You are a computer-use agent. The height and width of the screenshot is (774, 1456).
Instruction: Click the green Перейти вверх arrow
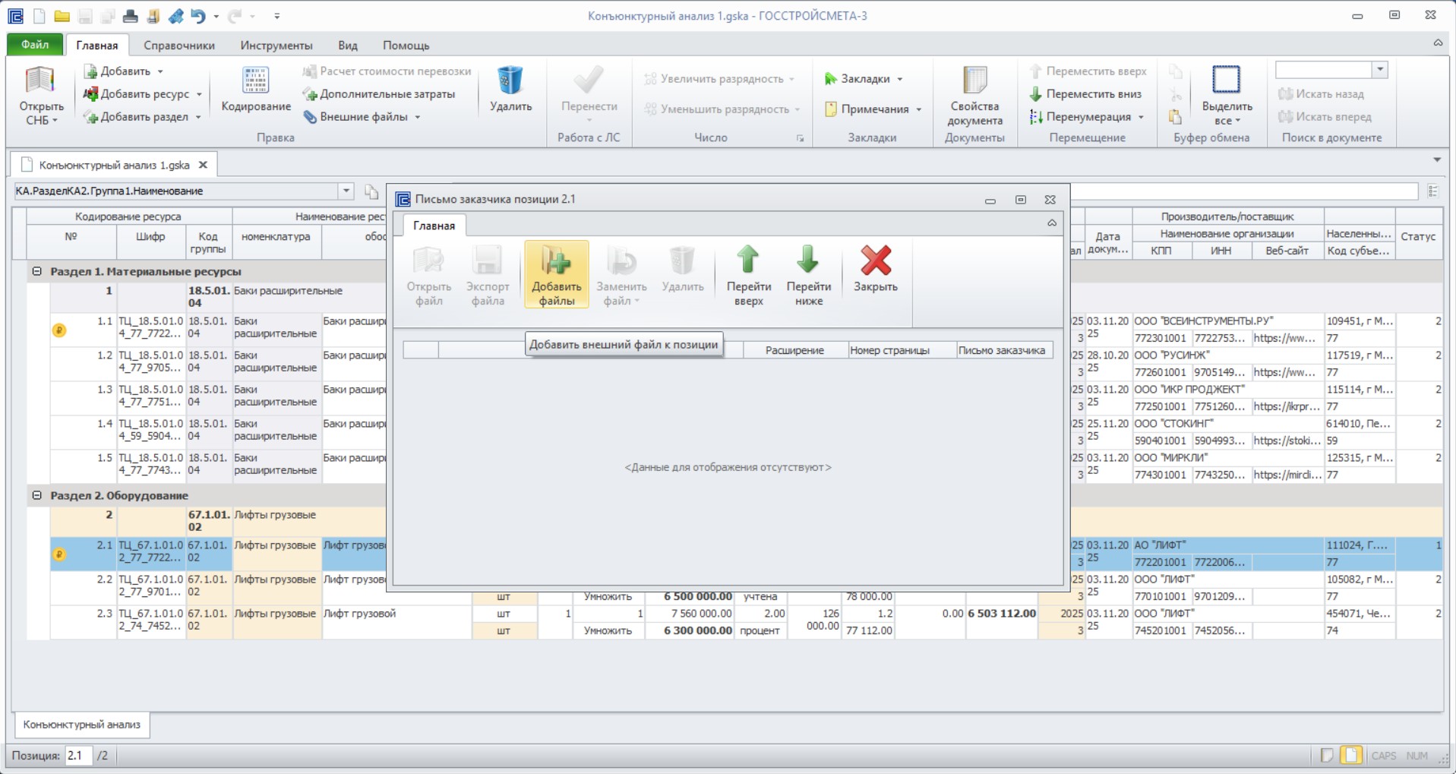[x=748, y=260]
